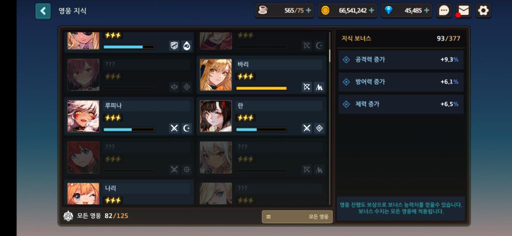Select the 체력 증가 bonus row

point(400,104)
